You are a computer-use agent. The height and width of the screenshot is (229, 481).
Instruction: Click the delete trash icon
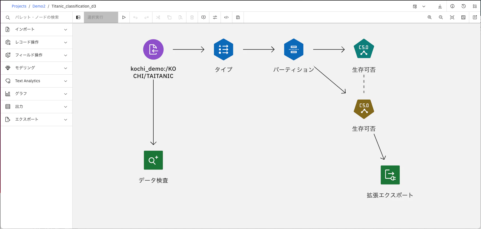(192, 17)
